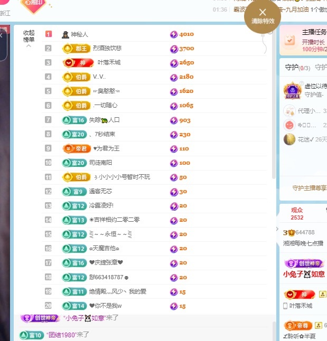Click the 富20 badge beside 7秒结束
The width and height of the screenshot is (327, 341).
pos(74,135)
